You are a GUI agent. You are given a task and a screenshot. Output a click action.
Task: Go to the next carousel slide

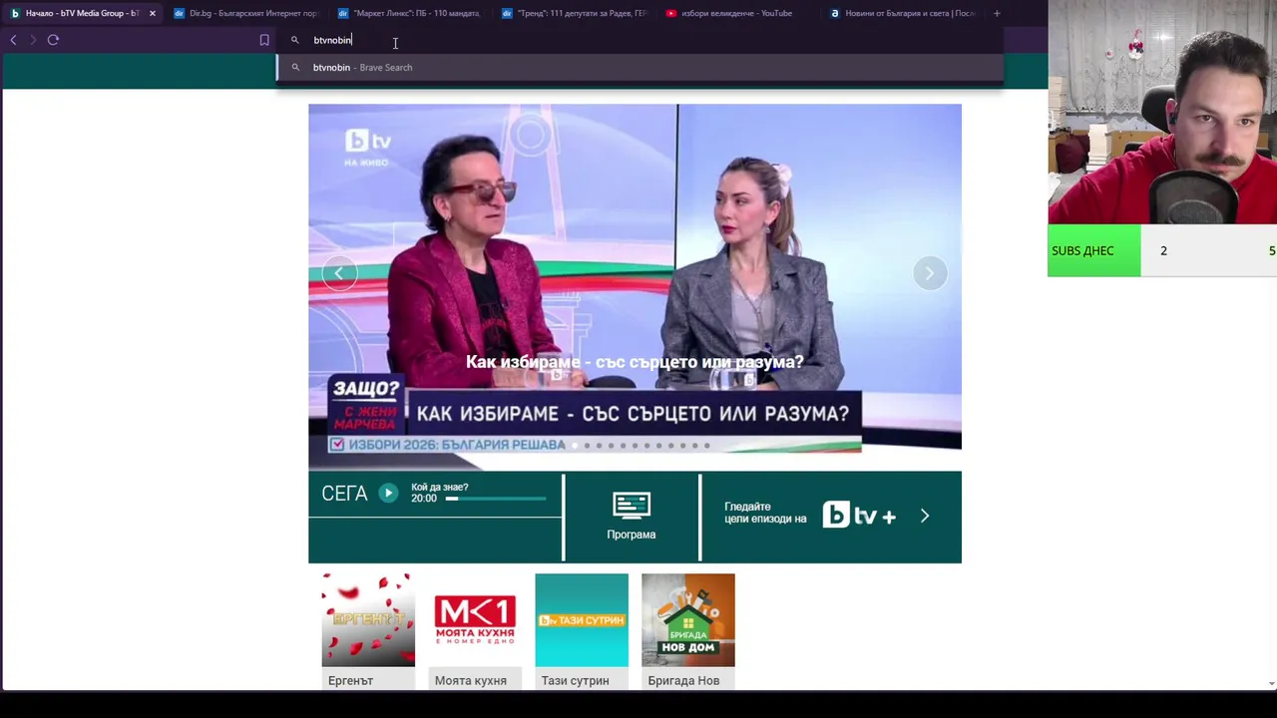pyautogui.click(x=930, y=273)
